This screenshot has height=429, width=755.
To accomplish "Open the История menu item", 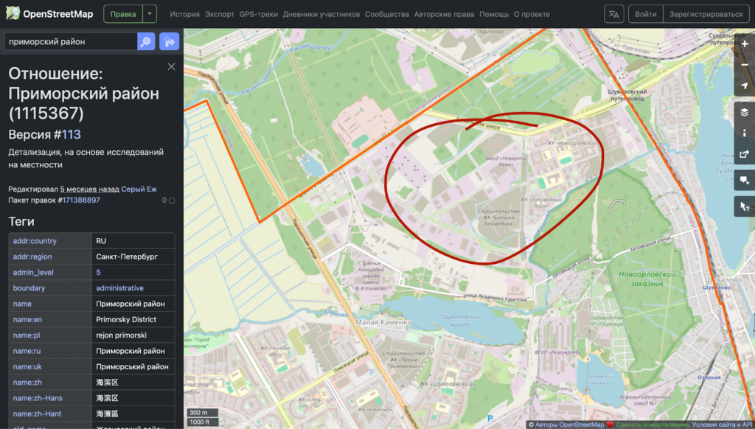I will (x=184, y=14).
